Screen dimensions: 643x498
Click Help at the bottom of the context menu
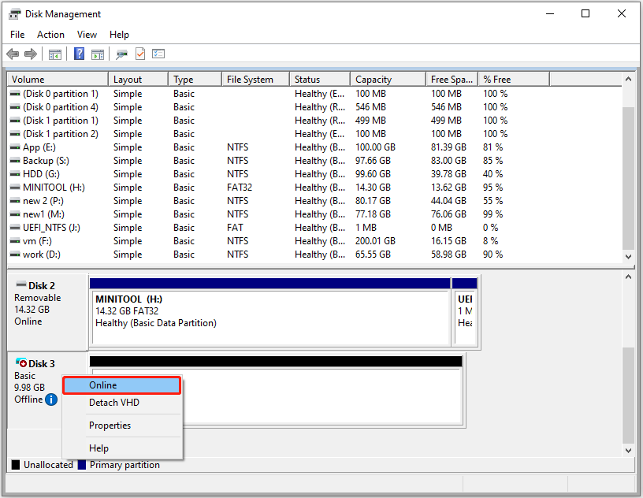98,448
